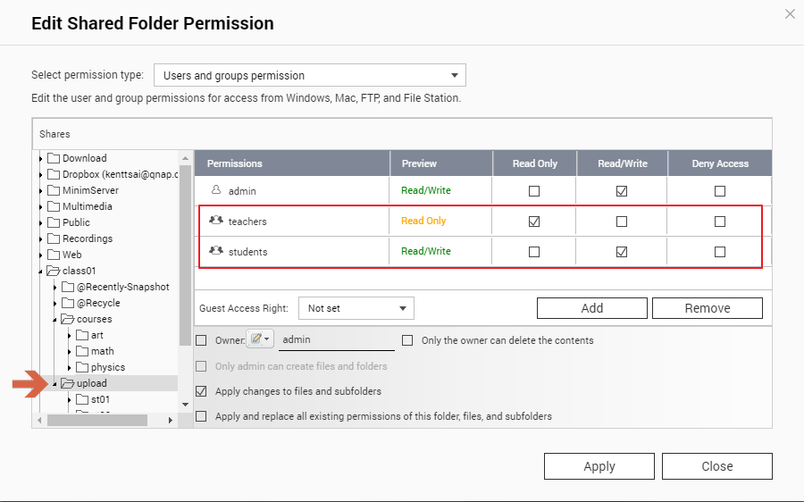804x502 pixels.
Task: Click the admin user icon
Action: [215, 190]
